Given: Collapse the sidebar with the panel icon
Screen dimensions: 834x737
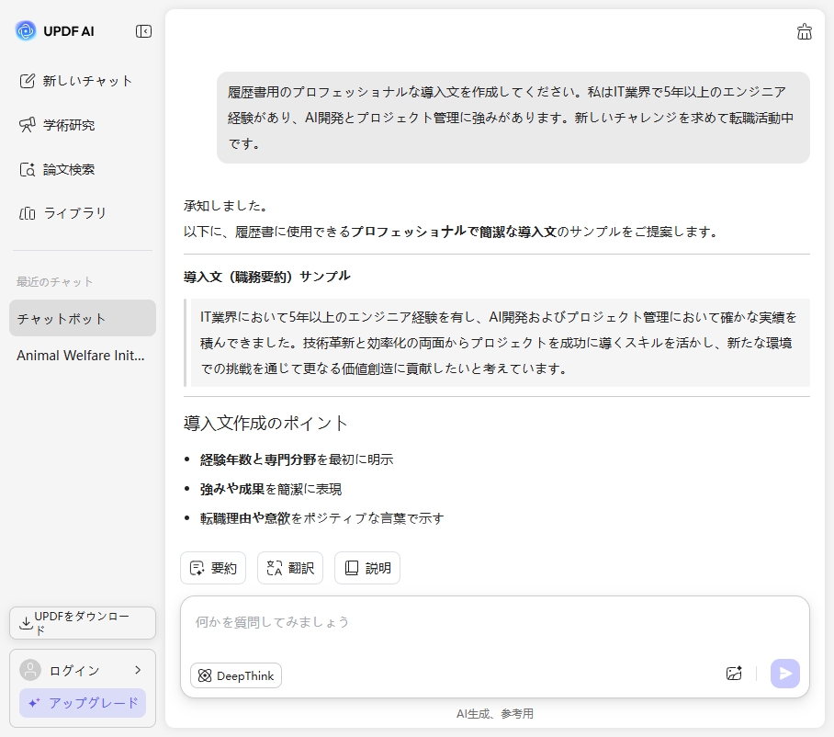Looking at the screenshot, I should (143, 30).
